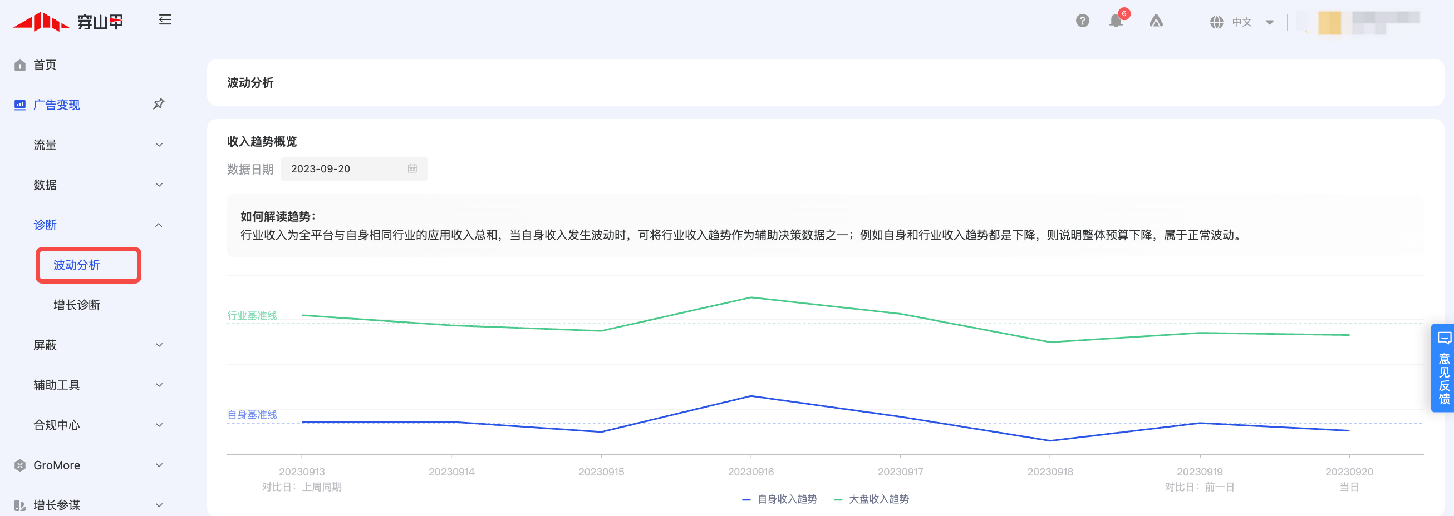Click the user avatar in header

click(x=1329, y=23)
